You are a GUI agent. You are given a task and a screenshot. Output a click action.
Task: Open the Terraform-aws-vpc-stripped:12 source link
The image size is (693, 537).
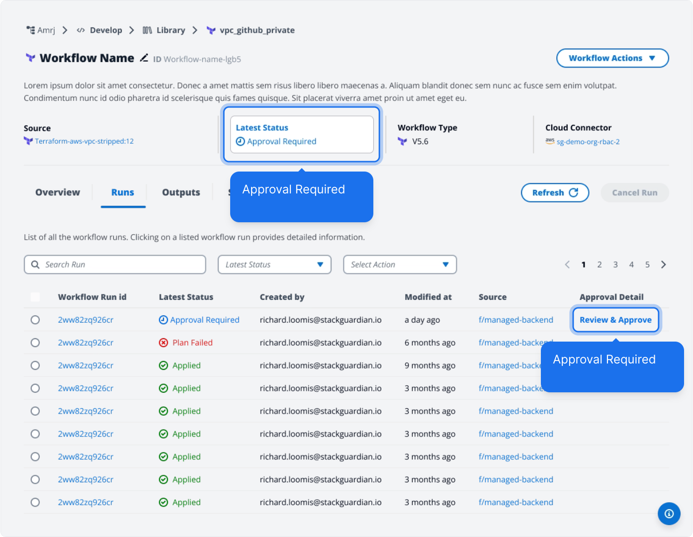pyautogui.click(x=84, y=141)
